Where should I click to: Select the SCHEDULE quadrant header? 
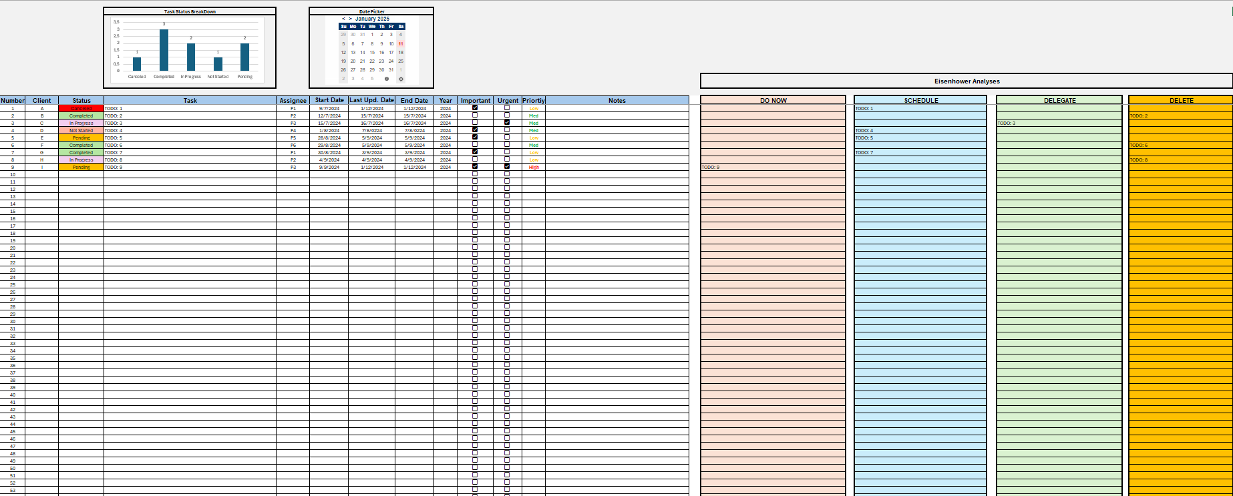click(920, 101)
